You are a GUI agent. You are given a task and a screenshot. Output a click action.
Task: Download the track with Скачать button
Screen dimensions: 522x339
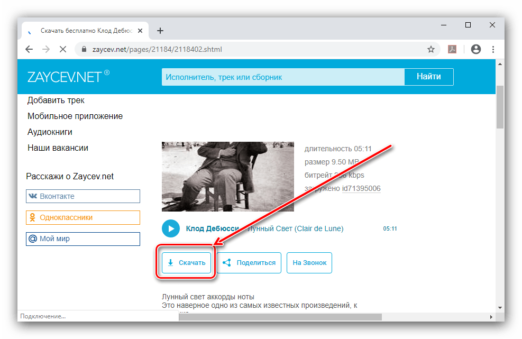coord(186,263)
